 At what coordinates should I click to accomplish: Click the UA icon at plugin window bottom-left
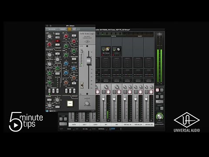click(47, 111)
